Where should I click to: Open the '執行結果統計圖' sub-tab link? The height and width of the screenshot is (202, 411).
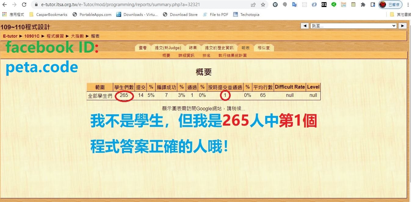point(233,56)
